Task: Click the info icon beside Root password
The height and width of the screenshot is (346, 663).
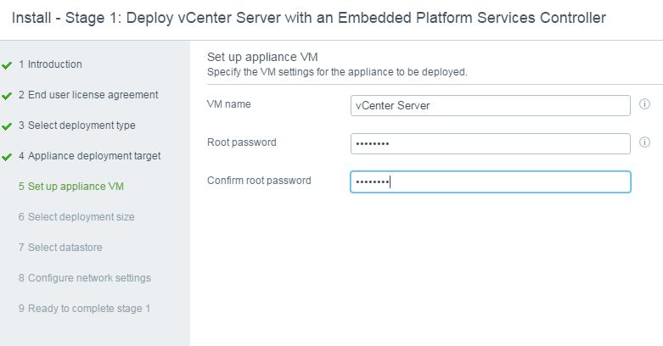Action: click(644, 142)
